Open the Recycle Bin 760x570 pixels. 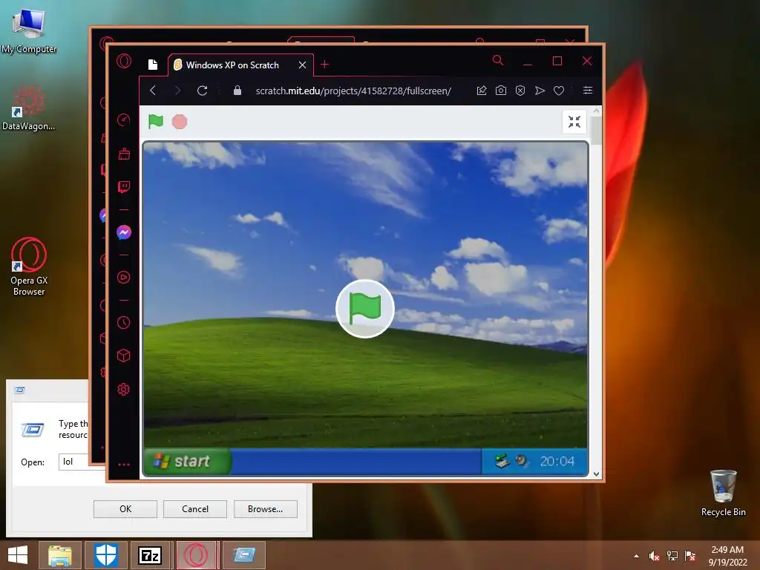coord(723,493)
